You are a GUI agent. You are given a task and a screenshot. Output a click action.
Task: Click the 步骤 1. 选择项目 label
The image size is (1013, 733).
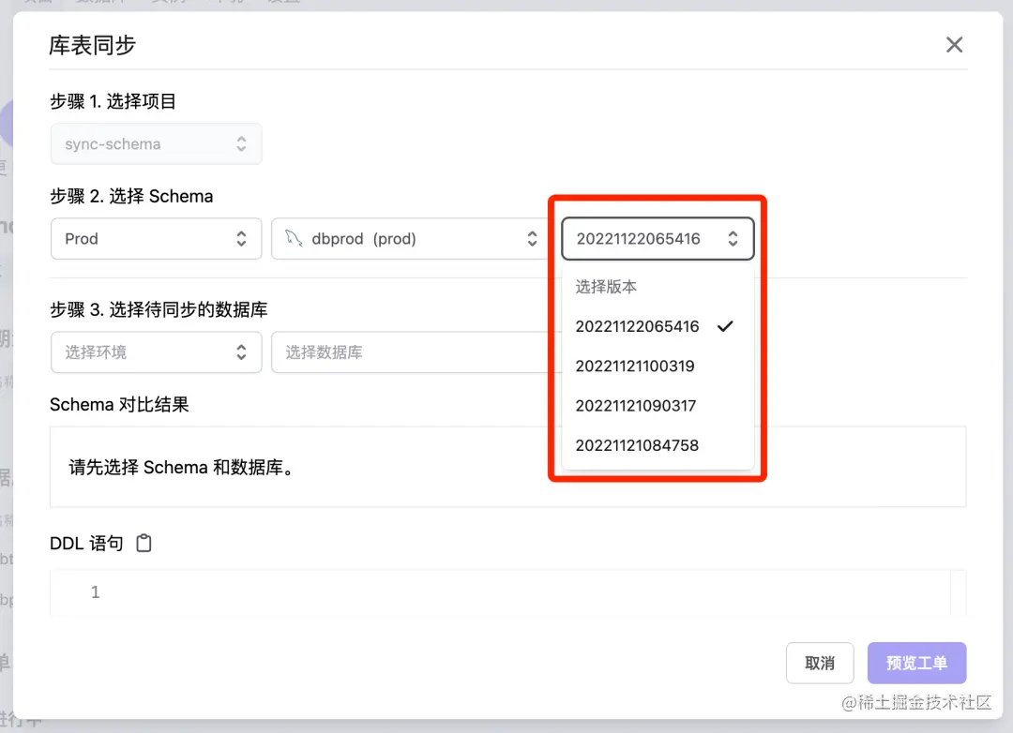pos(113,101)
